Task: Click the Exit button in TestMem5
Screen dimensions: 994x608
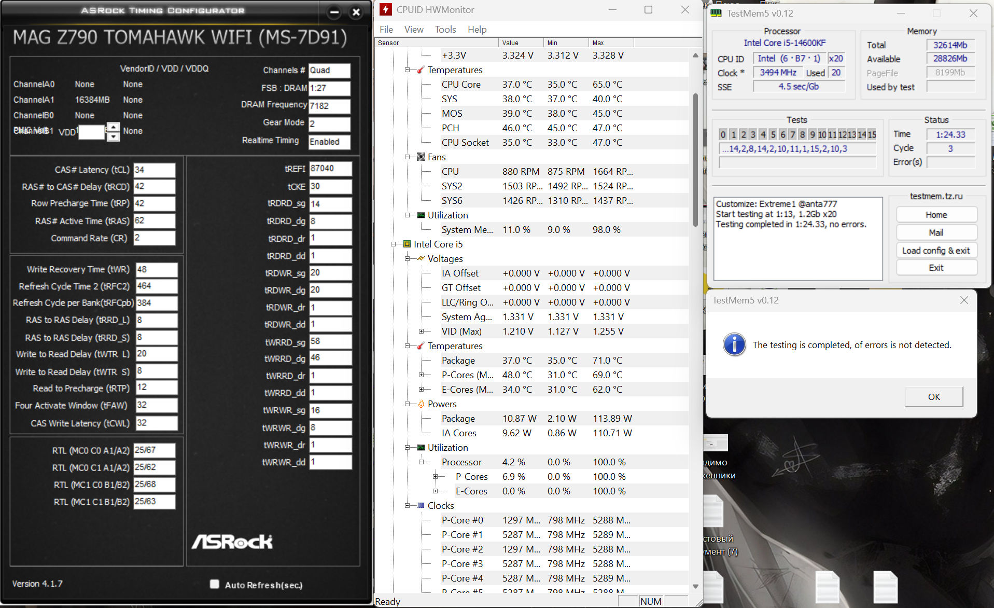Action: tap(936, 268)
